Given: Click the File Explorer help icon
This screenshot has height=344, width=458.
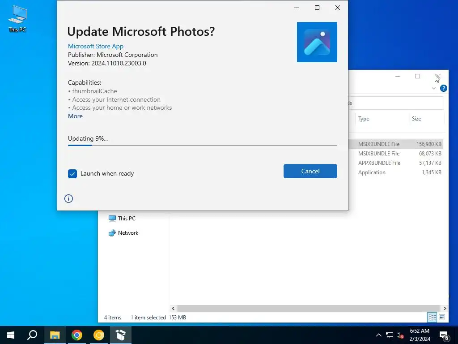Looking at the screenshot, I should click(x=443, y=88).
